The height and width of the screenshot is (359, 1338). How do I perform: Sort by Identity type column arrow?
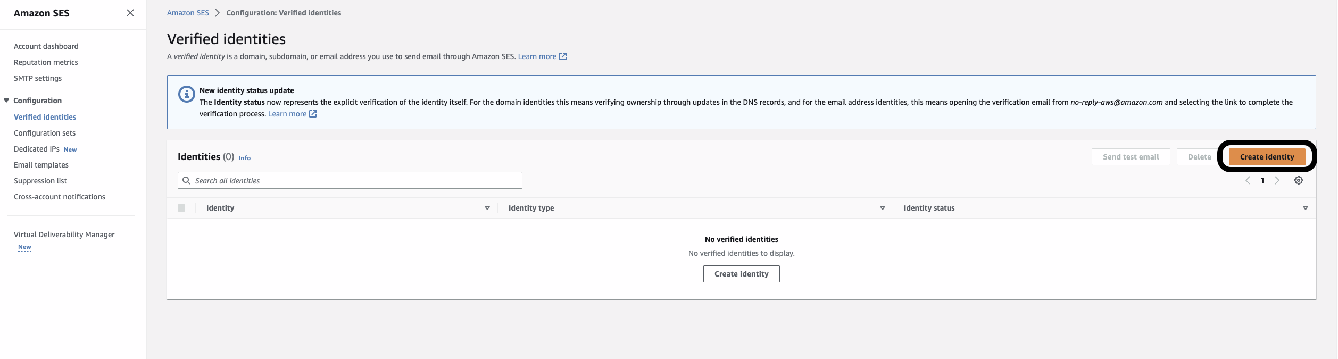(883, 208)
